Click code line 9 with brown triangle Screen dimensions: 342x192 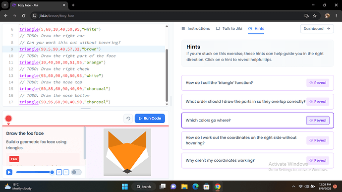(x=60, y=49)
